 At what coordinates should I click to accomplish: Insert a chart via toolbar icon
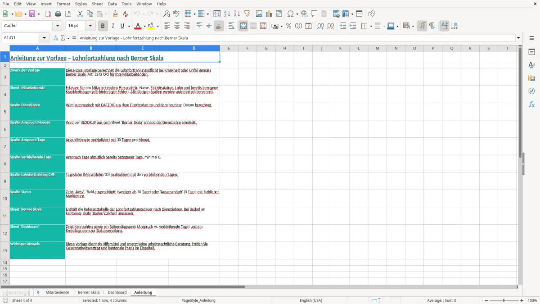click(x=269, y=14)
